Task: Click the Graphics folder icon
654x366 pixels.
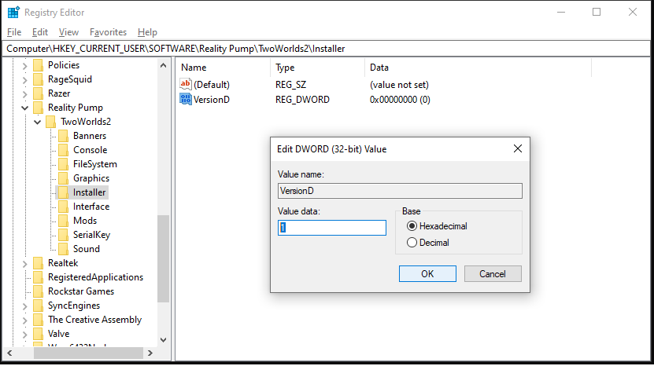Action: coord(63,178)
